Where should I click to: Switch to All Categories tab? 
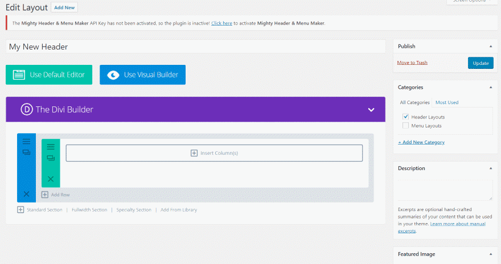point(414,102)
